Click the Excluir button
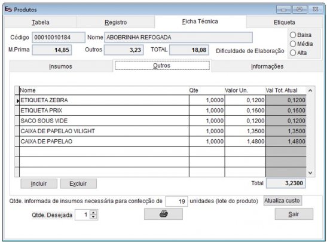The image size is (327, 242). pos(78,183)
